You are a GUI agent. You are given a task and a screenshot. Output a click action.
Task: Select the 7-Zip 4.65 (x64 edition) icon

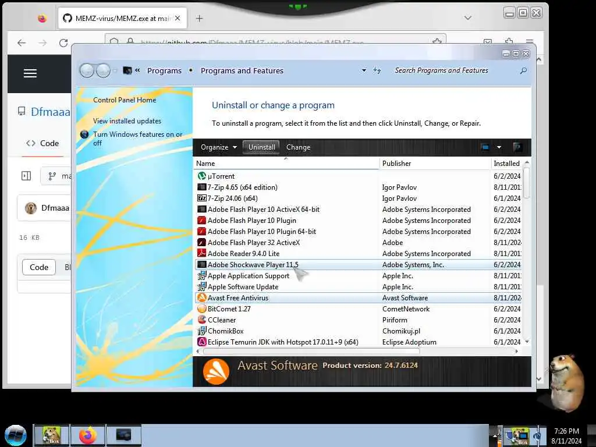click(x=202, y=187)
